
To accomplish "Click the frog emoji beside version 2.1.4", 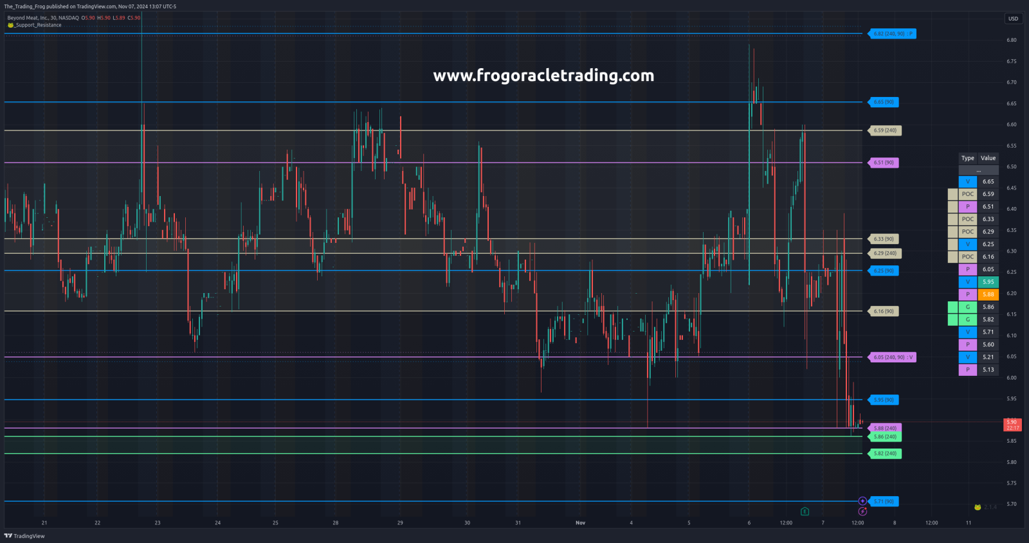I will tap(978, 507).
